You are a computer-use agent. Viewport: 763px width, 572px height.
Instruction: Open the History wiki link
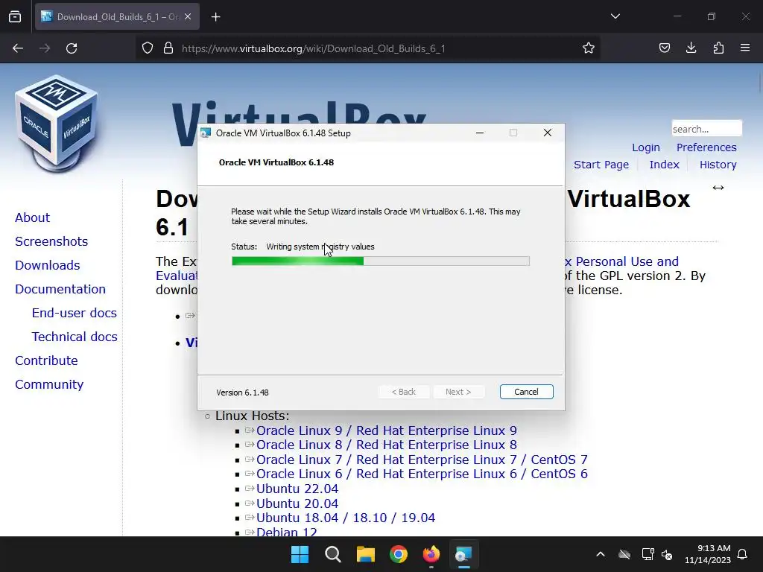[x=718, y=165]
